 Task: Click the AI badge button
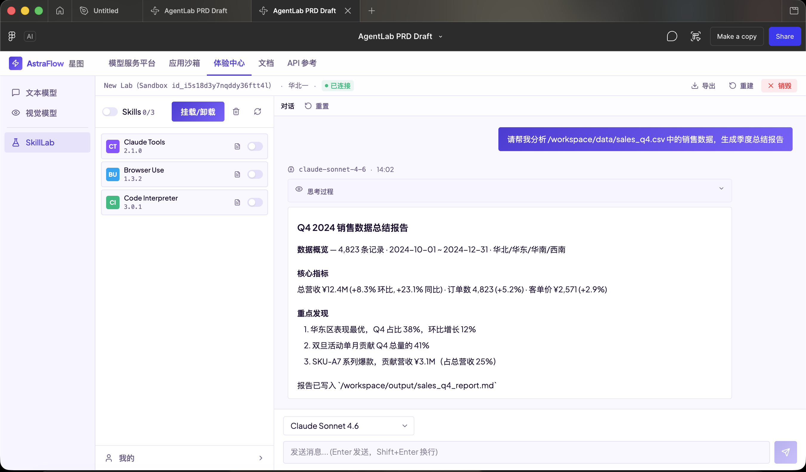(x=30, y=36)
